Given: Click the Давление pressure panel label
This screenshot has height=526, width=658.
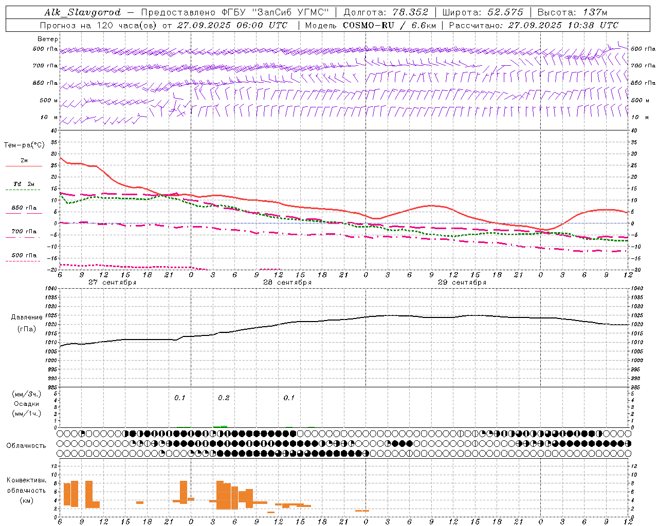Looking at the screenshot, I should click(x=27, y=317).
